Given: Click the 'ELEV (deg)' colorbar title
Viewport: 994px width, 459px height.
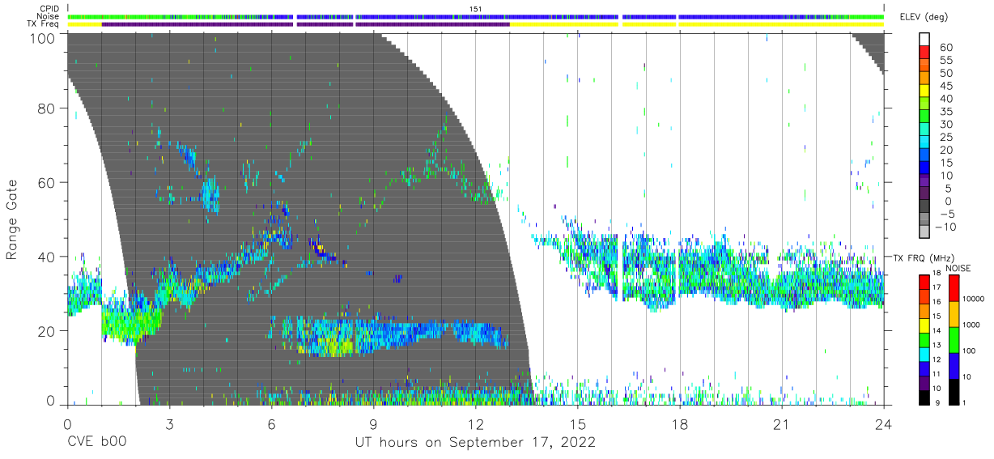Looking at the screenshot, I should tap(924, 17).
